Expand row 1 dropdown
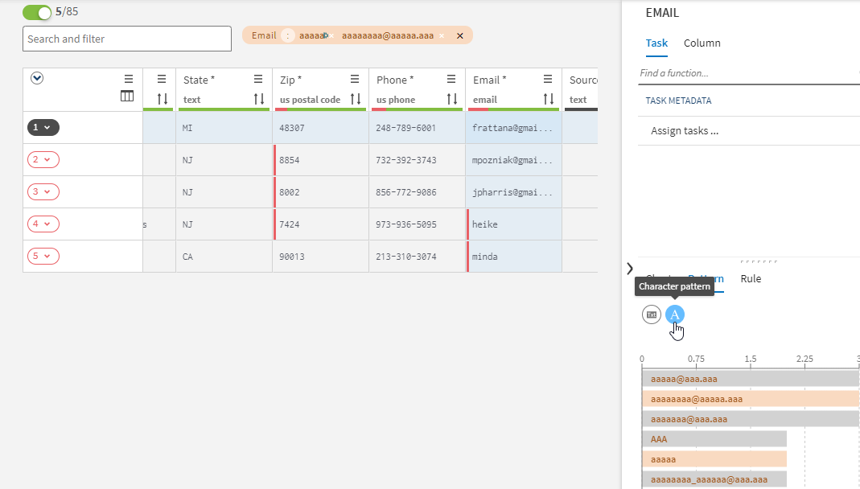 (x=43, y=128)
